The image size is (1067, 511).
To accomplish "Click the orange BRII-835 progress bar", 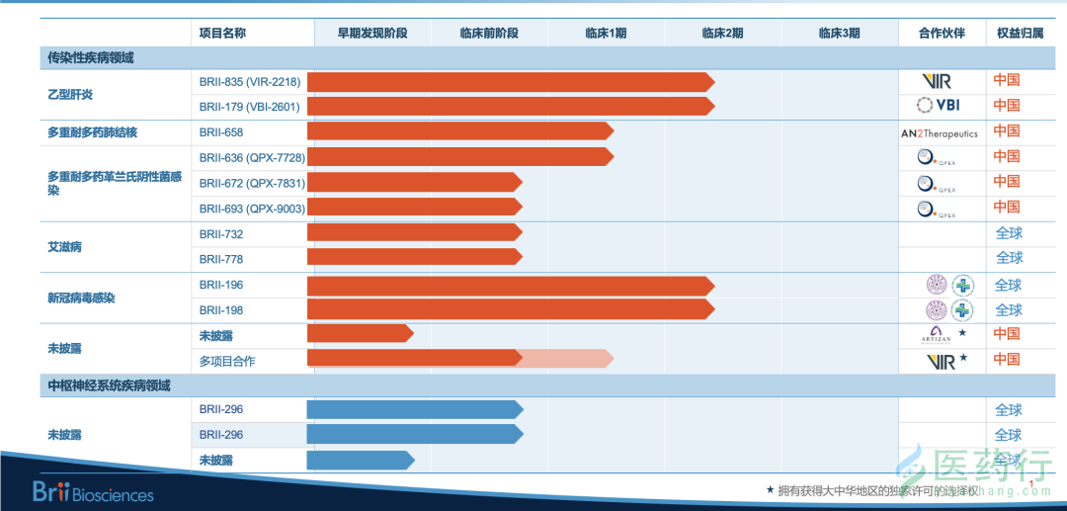I will click(x=509, y=81).
